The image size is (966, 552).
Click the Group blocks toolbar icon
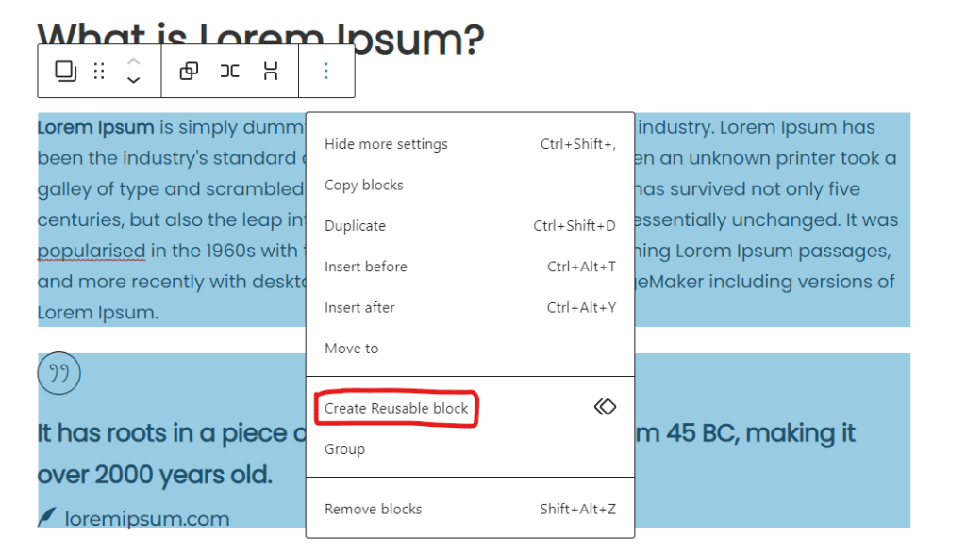[189, 72]
